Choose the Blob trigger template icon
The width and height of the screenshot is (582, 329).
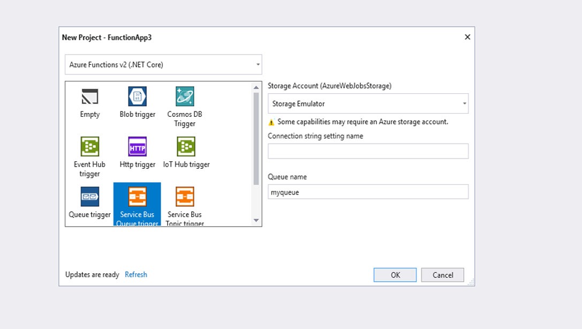[137, 96]
